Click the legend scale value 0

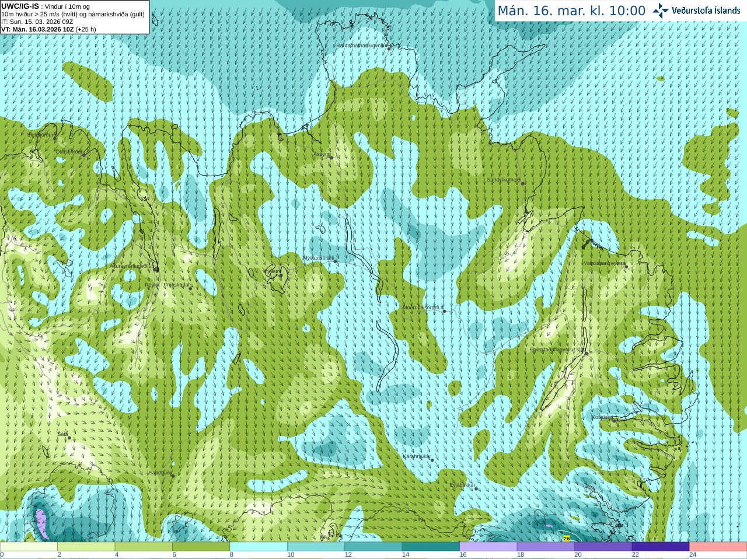point(2,555)
